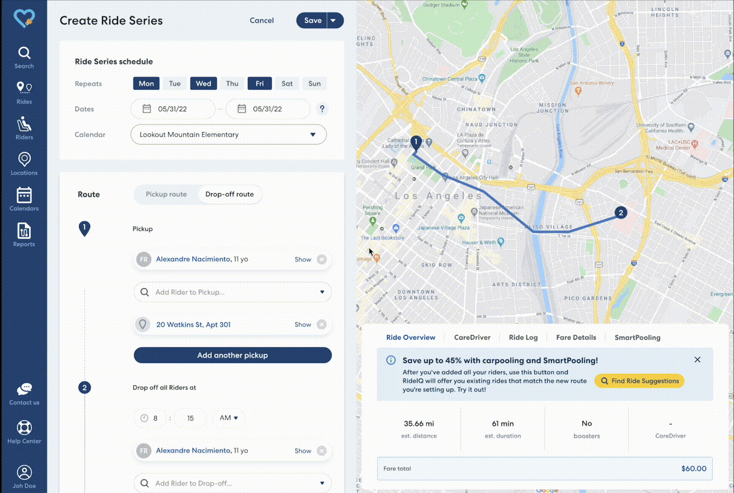Open the Joh Doe profile
Image resolution: width=734 pixels, height=493 pixels.
coord(24,477)
